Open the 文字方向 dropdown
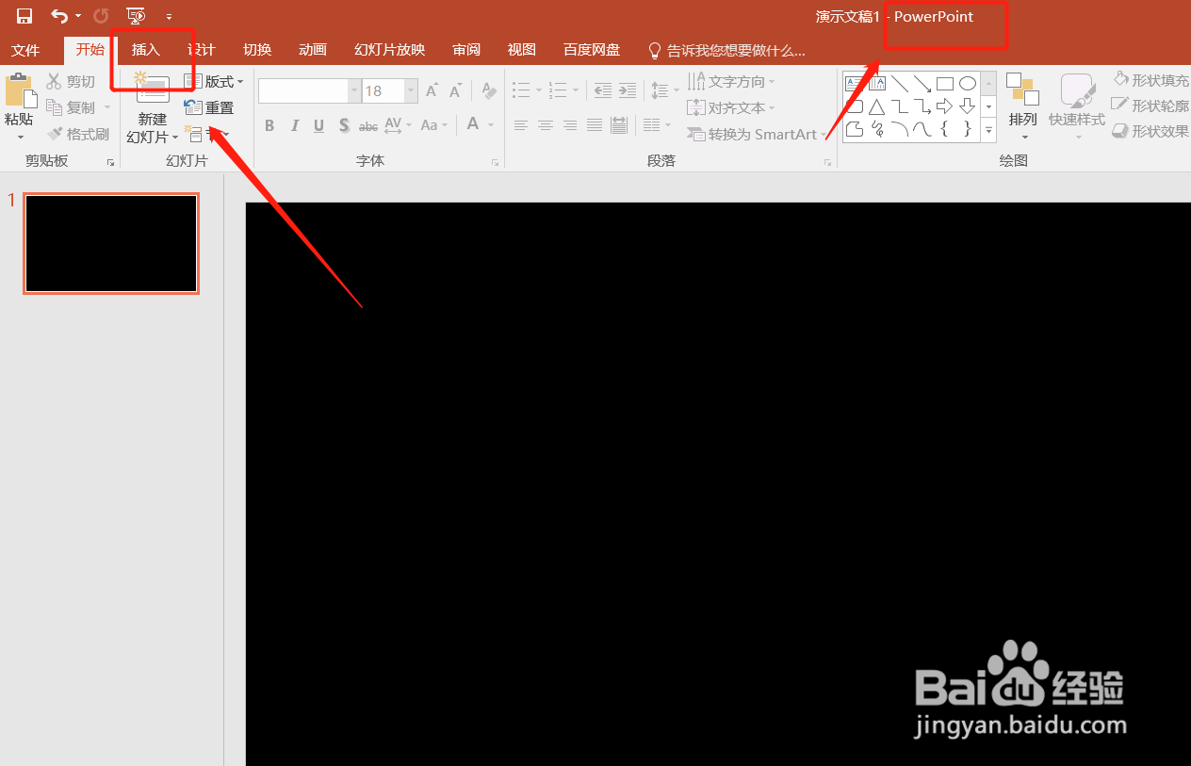 pyautogui.click(x=732, y=82)
